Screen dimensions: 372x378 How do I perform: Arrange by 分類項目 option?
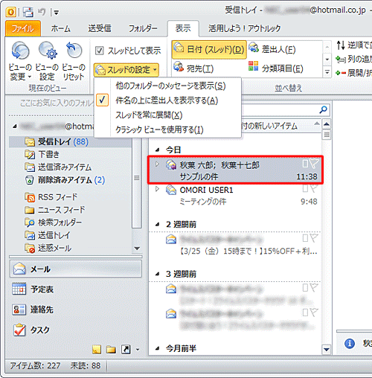pos(276,68)
